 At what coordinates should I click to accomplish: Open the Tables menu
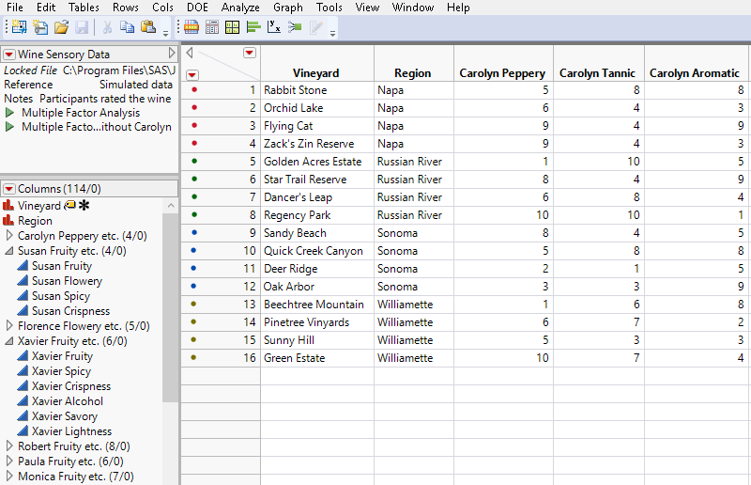[x=84, y=8]
